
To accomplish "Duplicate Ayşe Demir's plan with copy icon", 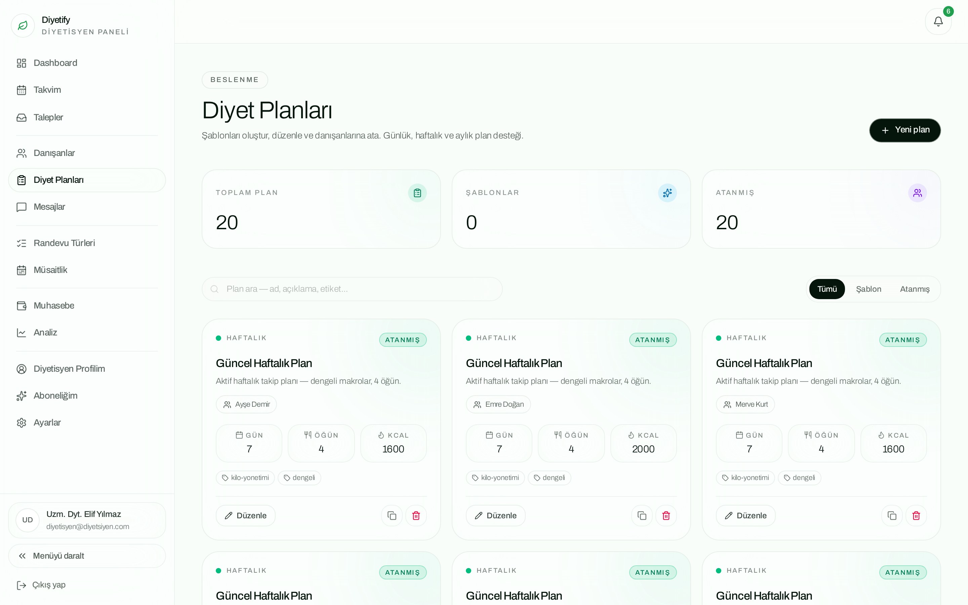I will 392,515.
